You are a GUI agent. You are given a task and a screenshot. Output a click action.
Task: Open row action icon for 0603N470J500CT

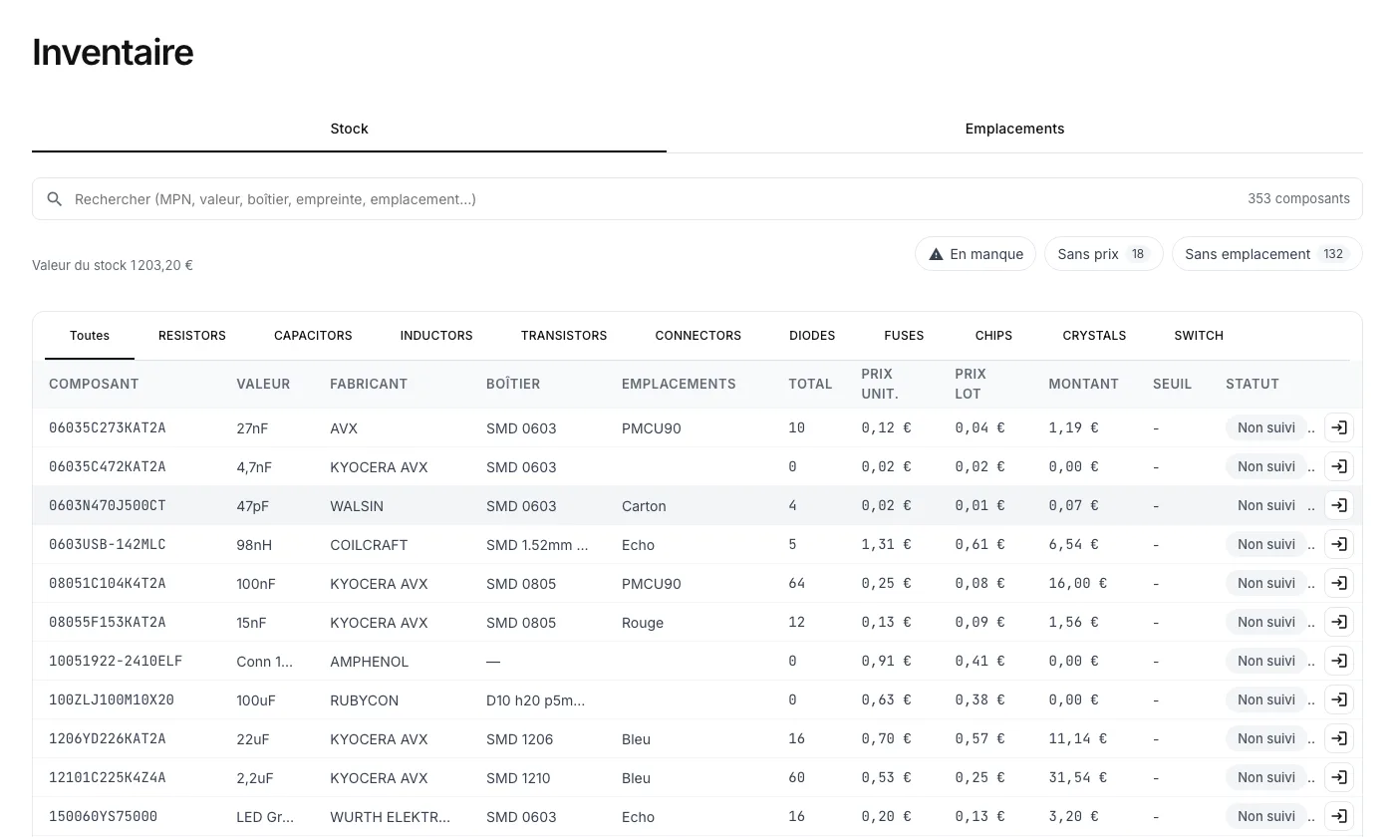click(x=1339, y=505)
